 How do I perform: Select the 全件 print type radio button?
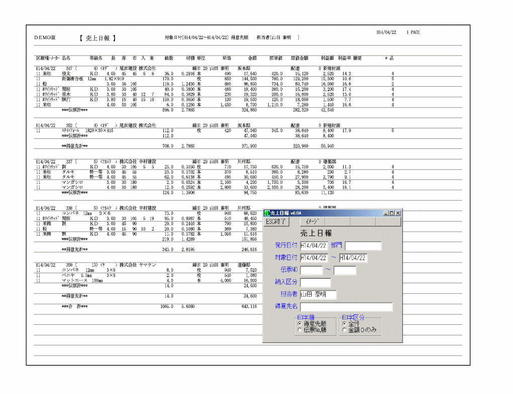(x=344, y=324)
